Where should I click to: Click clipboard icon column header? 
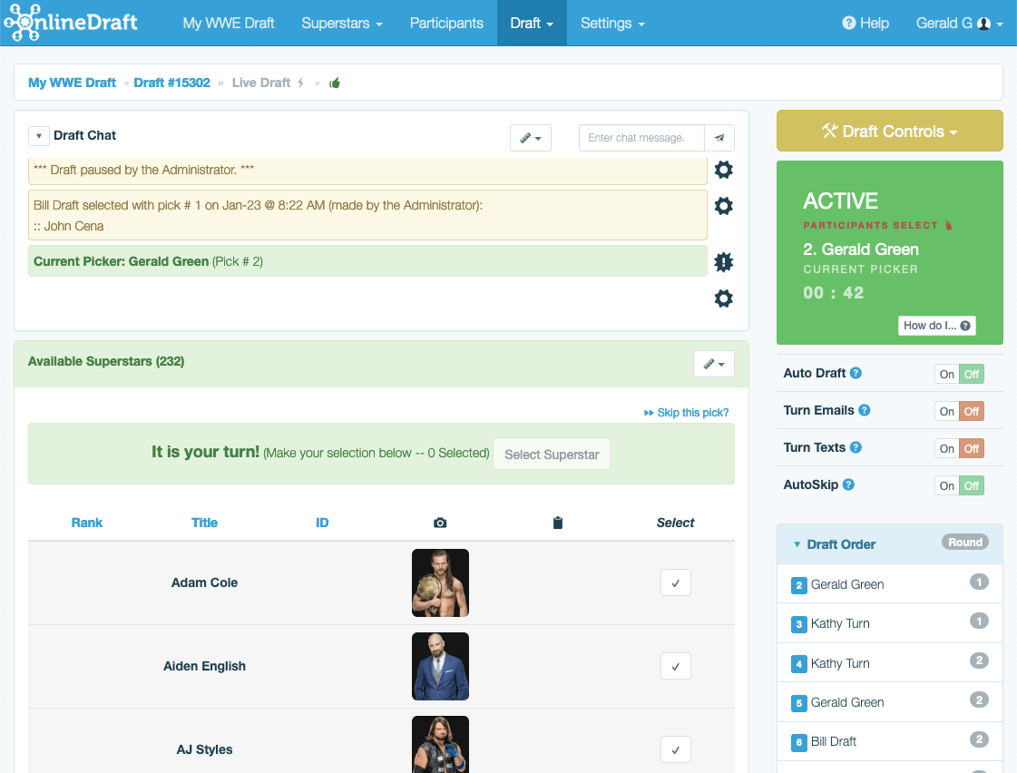pyautogui.click(x=558, y=523)
